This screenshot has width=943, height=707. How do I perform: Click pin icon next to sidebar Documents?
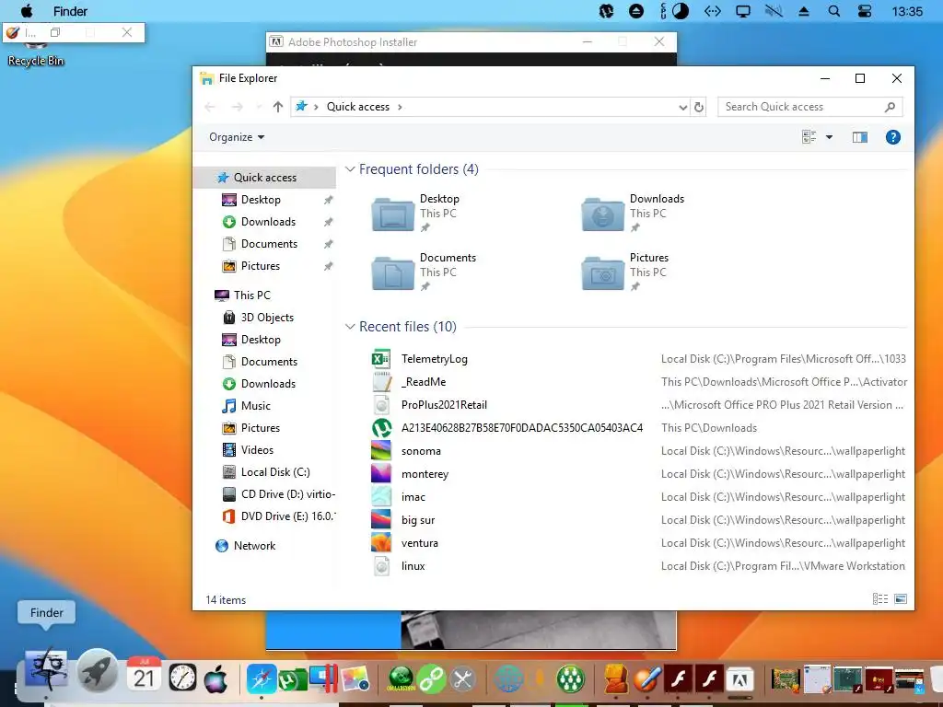click(328, 244)
